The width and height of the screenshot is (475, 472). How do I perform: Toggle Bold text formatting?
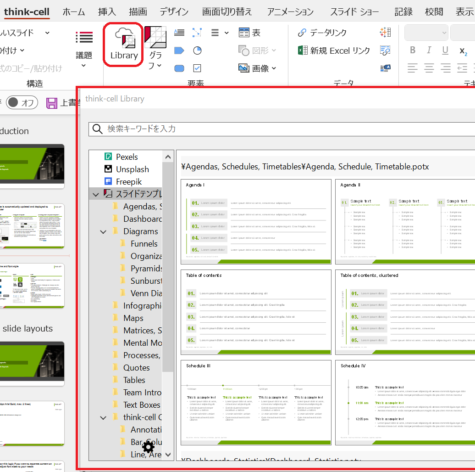[x=413, y=51]
